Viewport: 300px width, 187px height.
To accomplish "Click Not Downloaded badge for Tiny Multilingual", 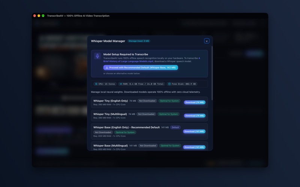I will click(146, 114).
